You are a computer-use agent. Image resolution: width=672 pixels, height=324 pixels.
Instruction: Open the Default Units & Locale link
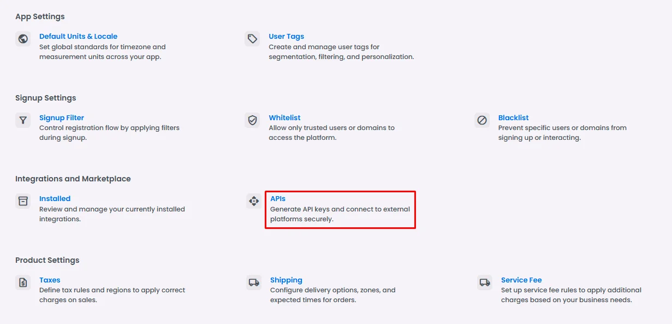click(78, 37)
